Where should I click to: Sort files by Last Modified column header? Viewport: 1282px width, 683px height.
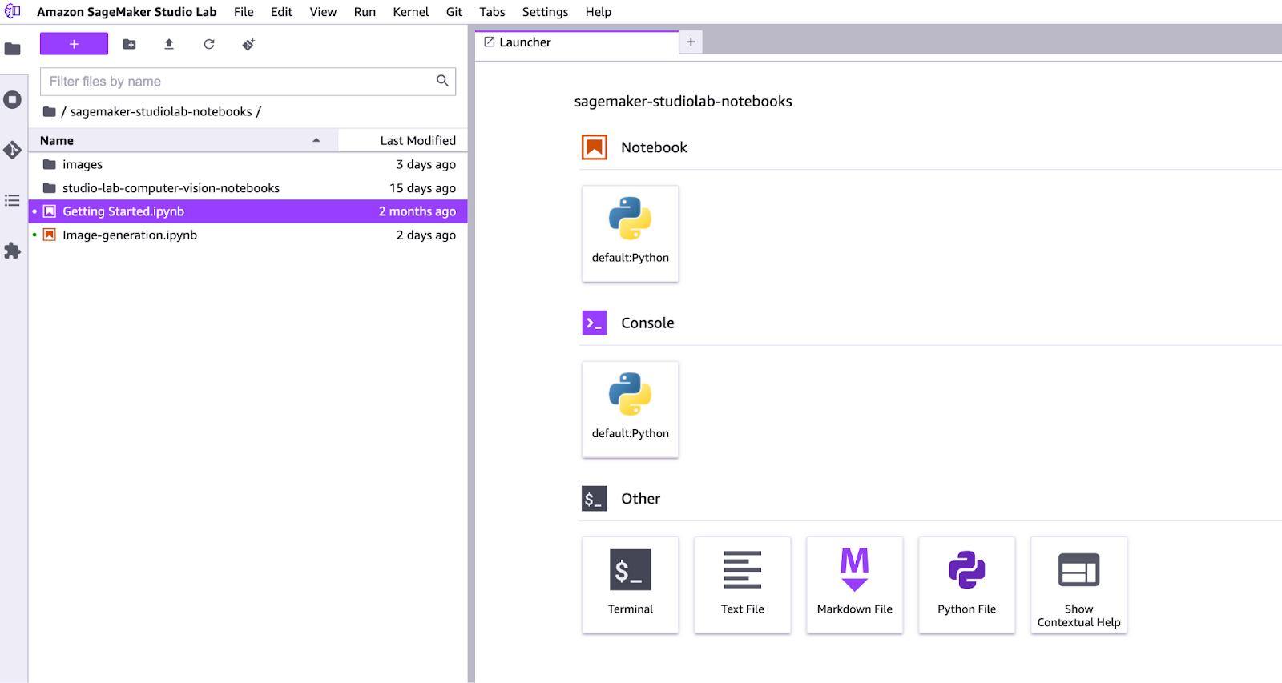point(403,140)
